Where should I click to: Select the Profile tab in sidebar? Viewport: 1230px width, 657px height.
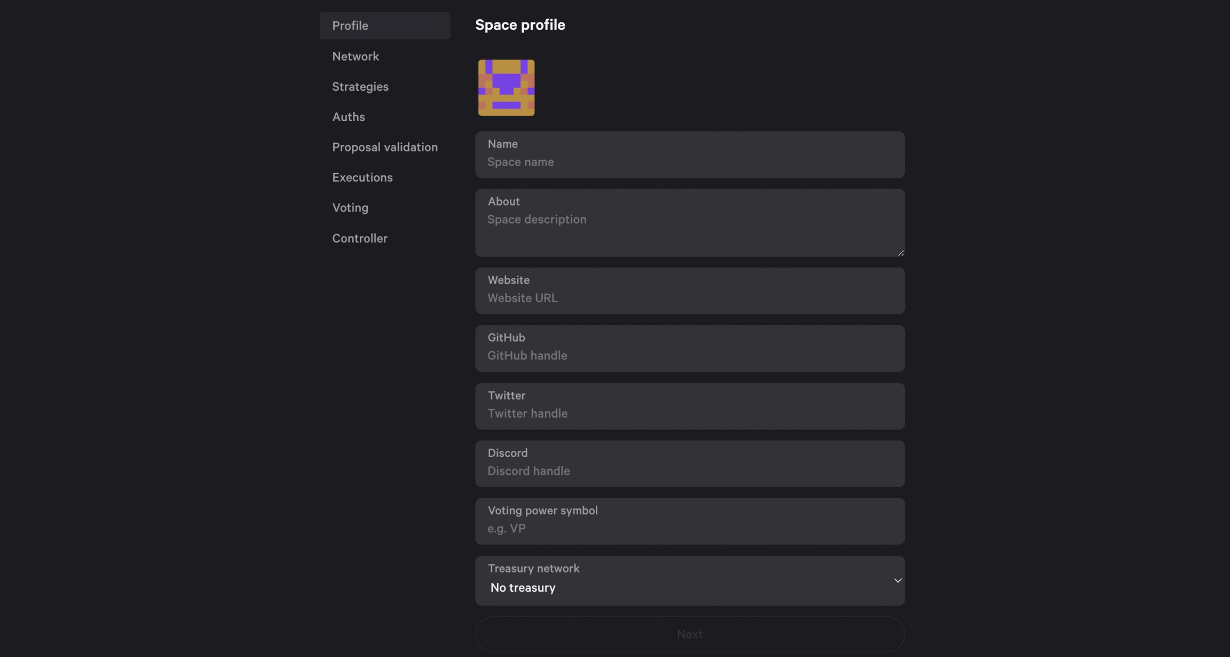350,25
